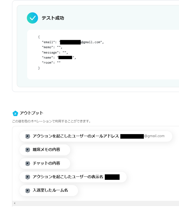Click the テスト成功 heading text

click(53, 18)
